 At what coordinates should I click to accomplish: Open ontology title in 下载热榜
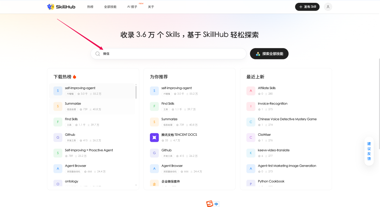coord(71,181)
